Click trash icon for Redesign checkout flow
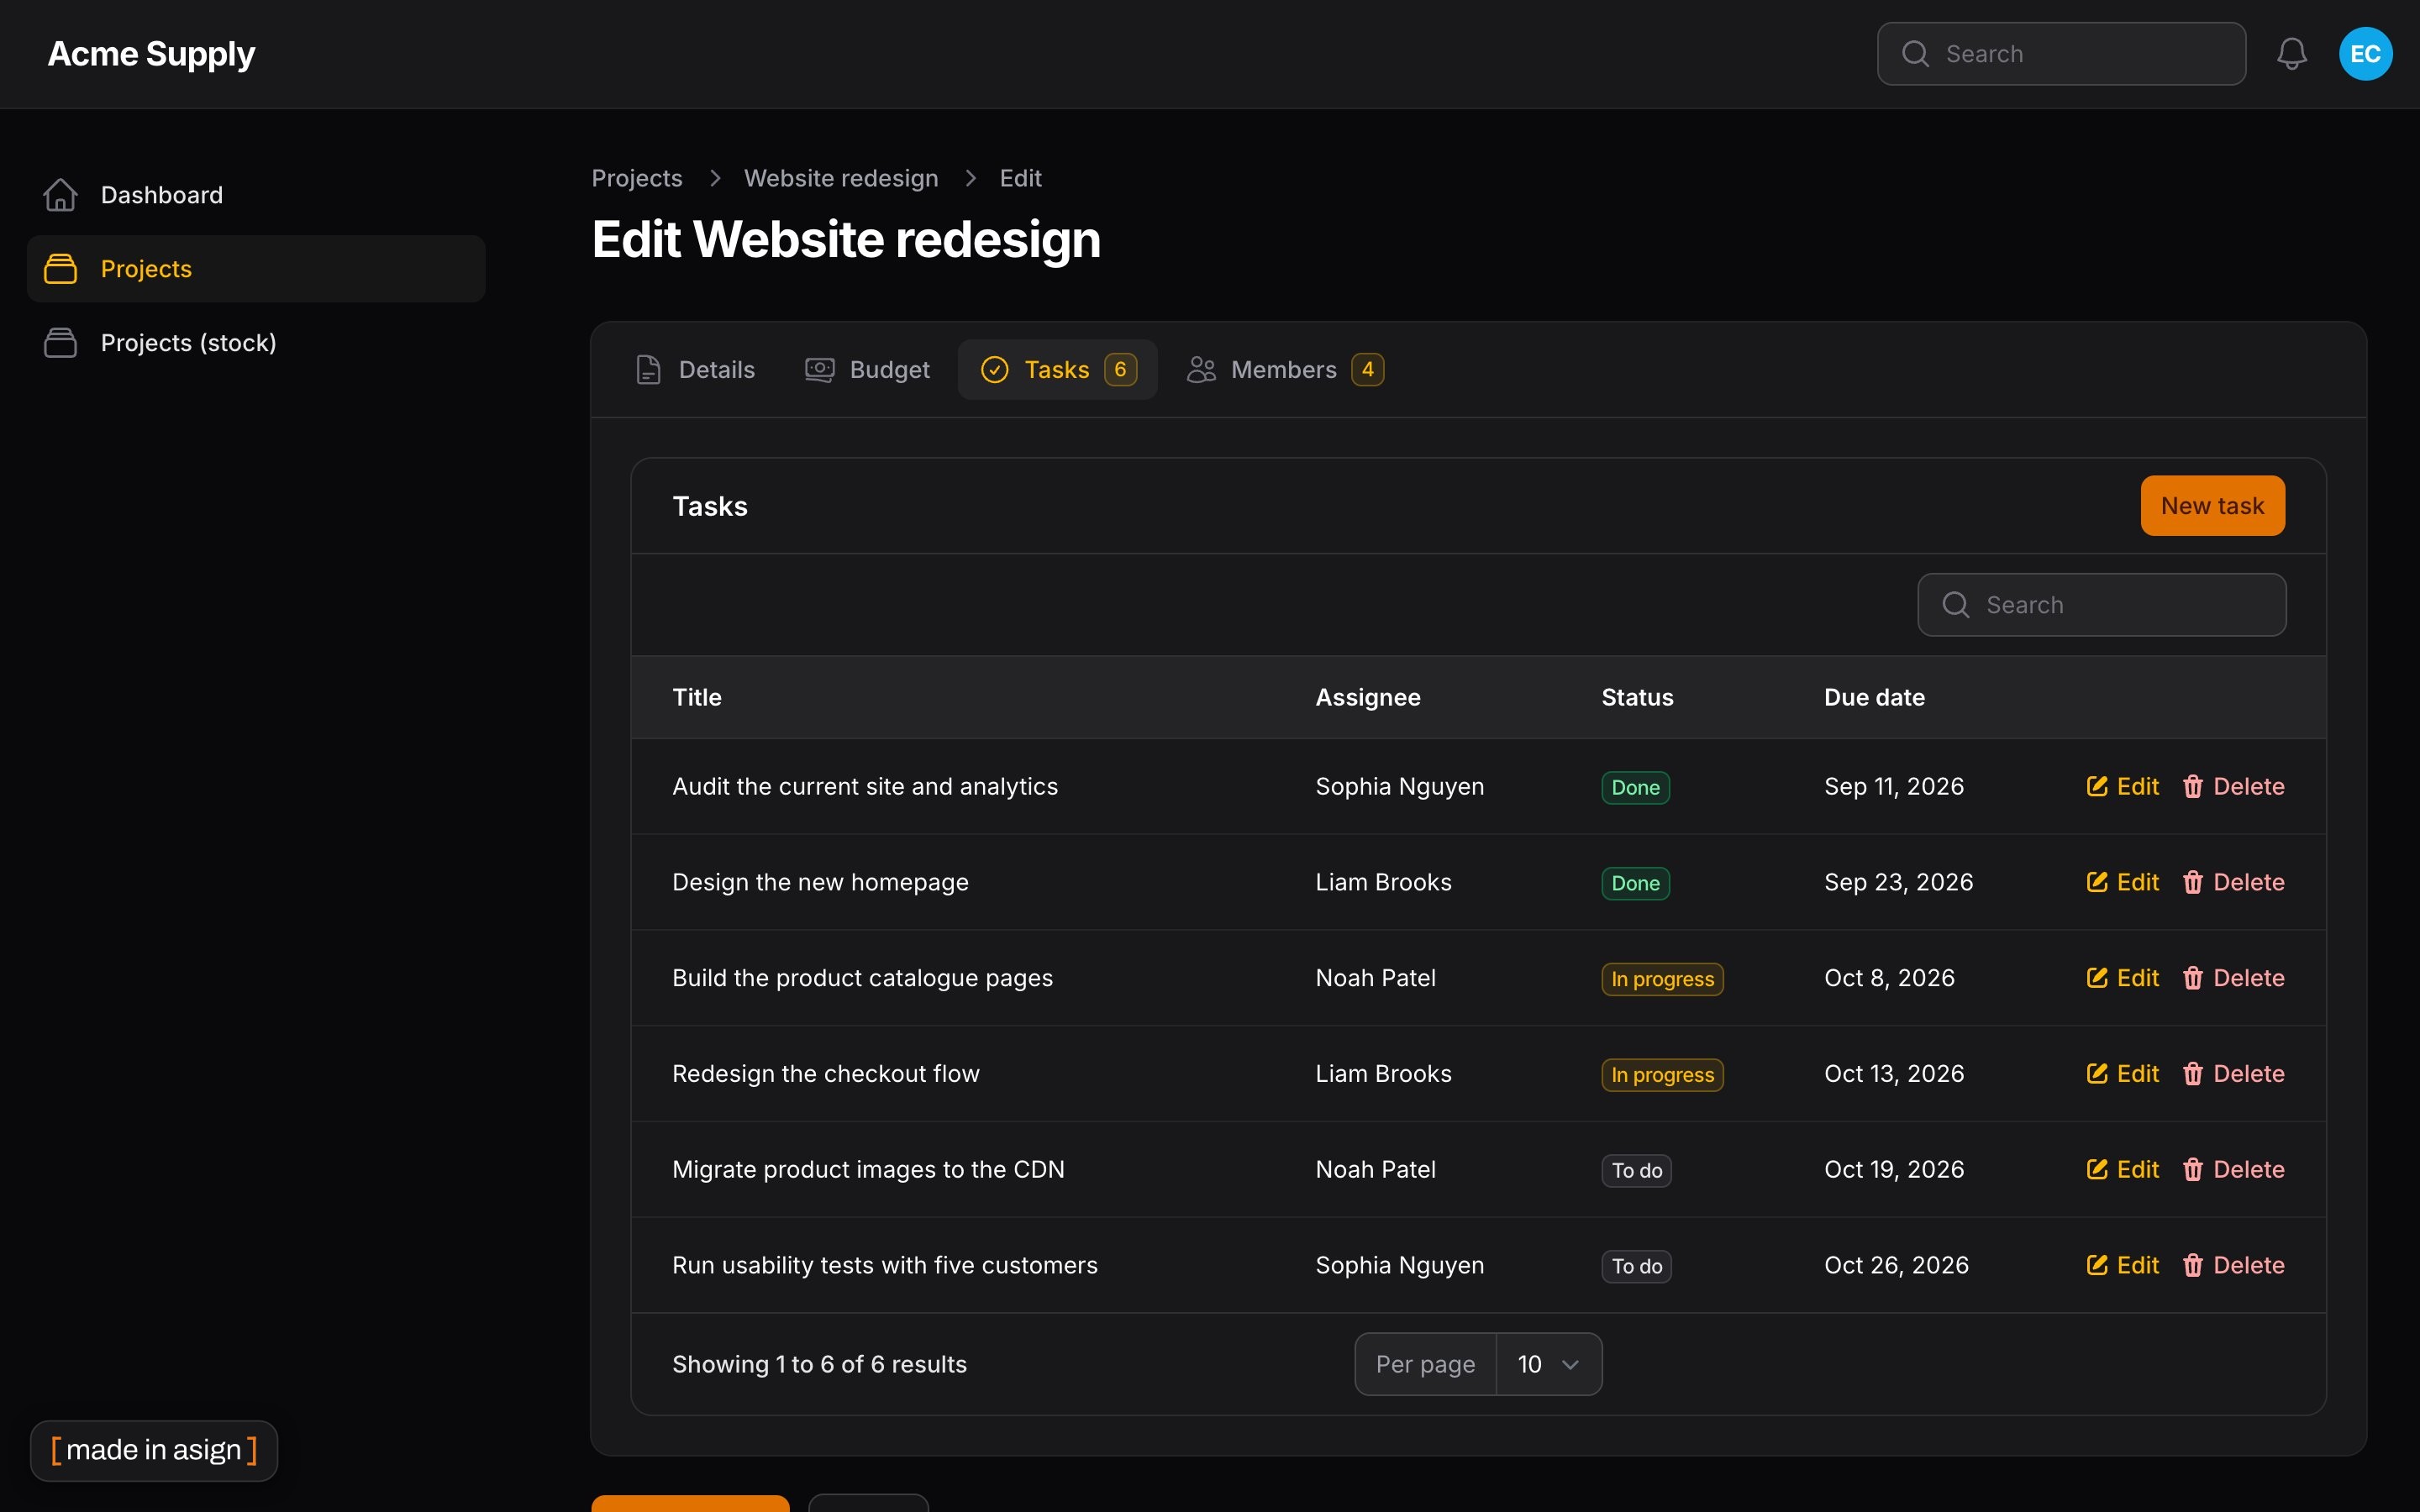The width and height of the screenshot is (2420, 1512). tap(2192, 1073)
